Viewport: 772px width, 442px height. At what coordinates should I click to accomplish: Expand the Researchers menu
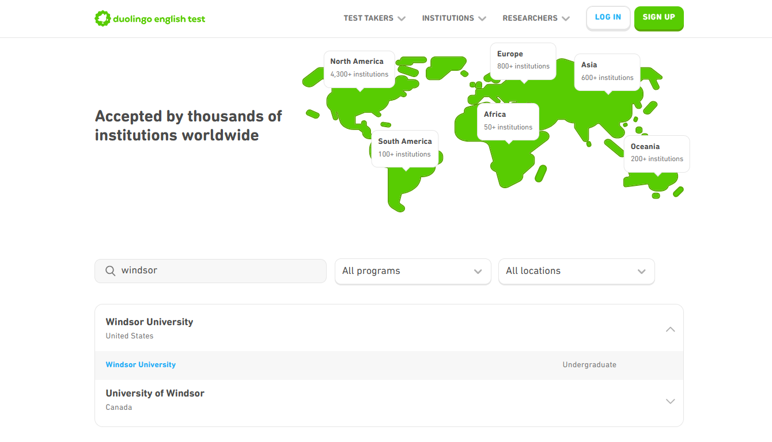click(x=536, y=18)
